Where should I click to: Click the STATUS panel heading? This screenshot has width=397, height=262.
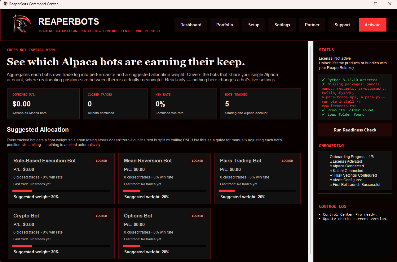click(326, 50)
